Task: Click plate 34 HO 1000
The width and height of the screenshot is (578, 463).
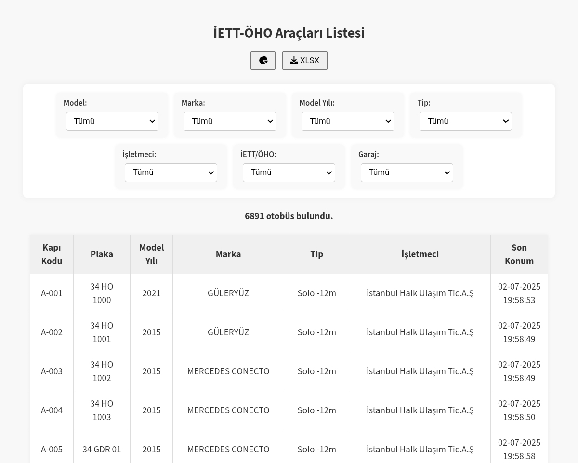Action: (x=102, y=293)
